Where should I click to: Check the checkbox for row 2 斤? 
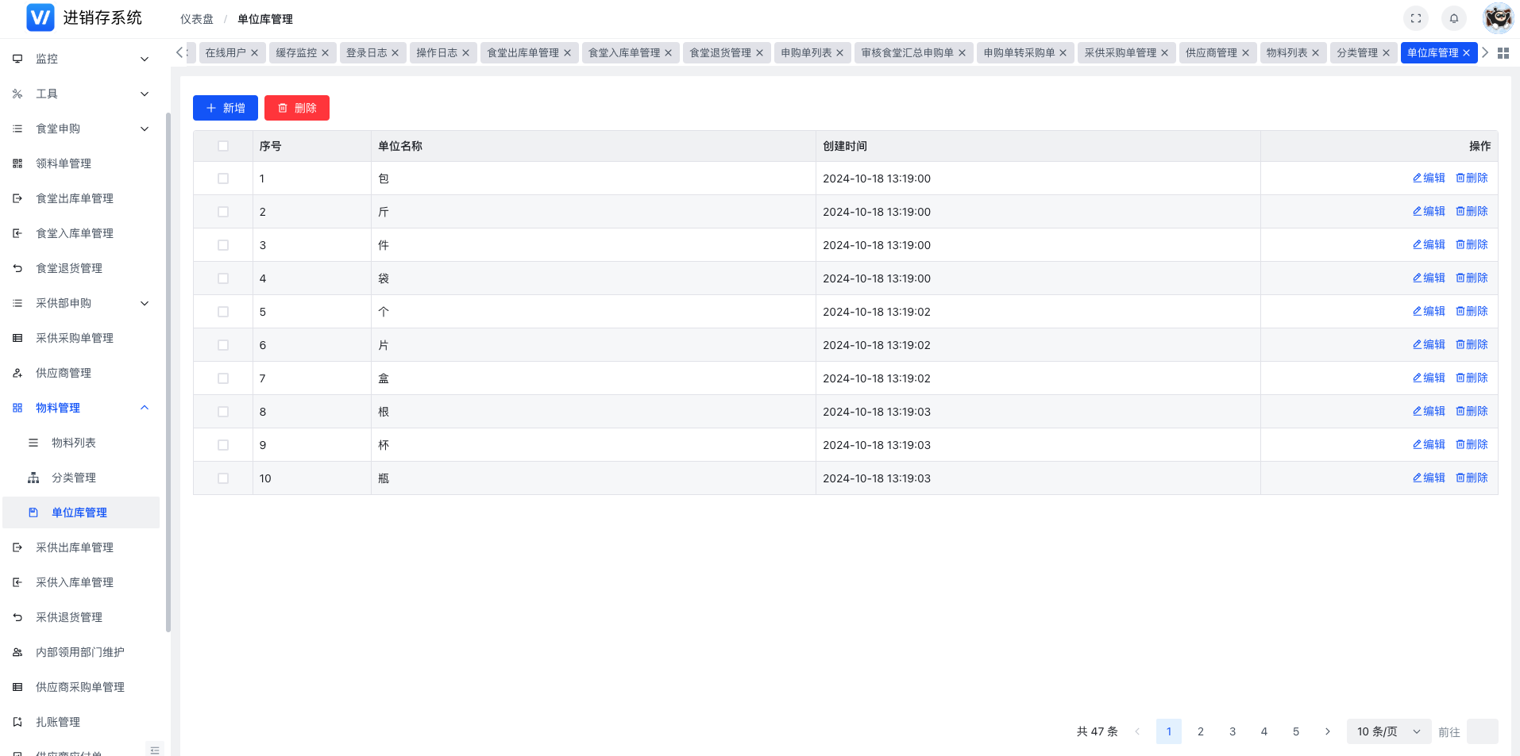223,212
